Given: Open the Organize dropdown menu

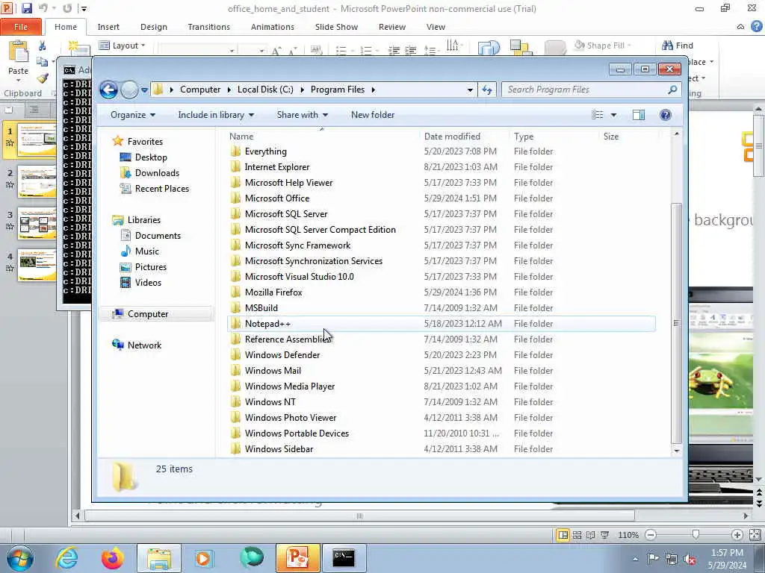Looking at the screenshot, I should (133, 115).
